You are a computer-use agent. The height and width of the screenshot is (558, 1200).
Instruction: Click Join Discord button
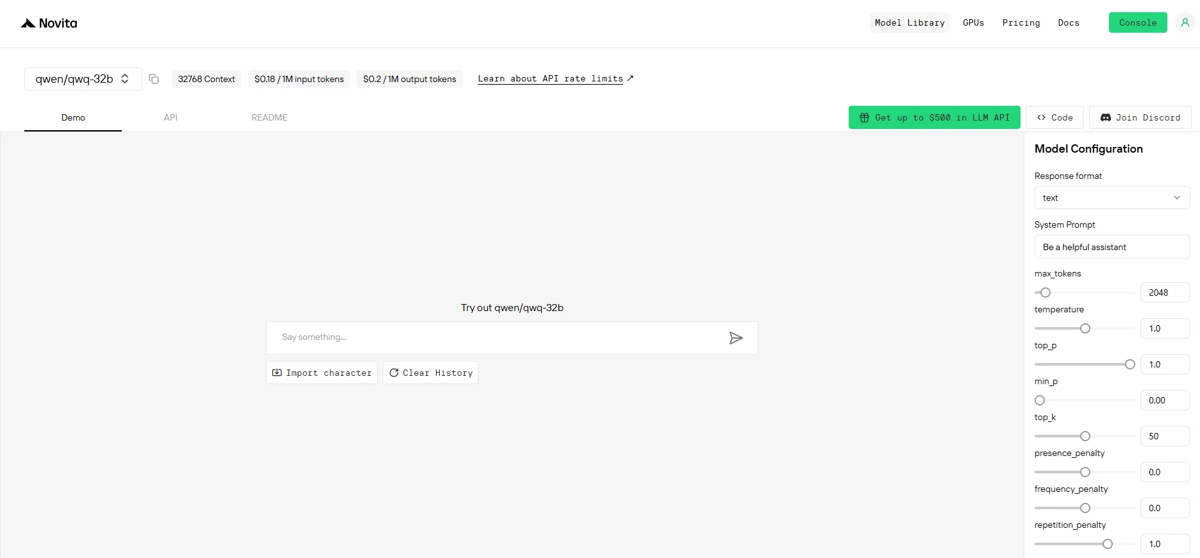[1140, 117]
